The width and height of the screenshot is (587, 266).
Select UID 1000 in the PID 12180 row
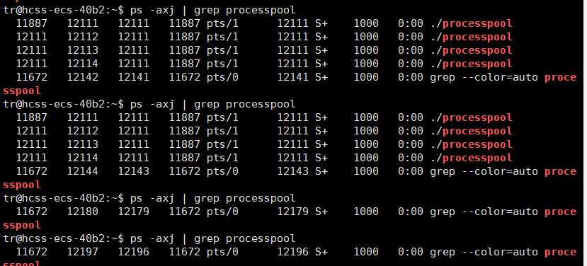tap(366, 212)
